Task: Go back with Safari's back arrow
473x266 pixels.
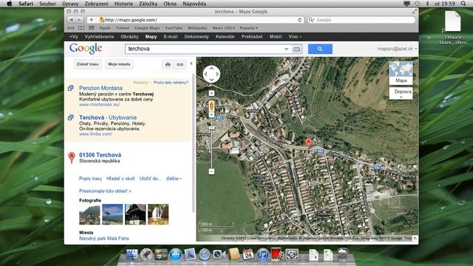Action: [x=71, y=20]
